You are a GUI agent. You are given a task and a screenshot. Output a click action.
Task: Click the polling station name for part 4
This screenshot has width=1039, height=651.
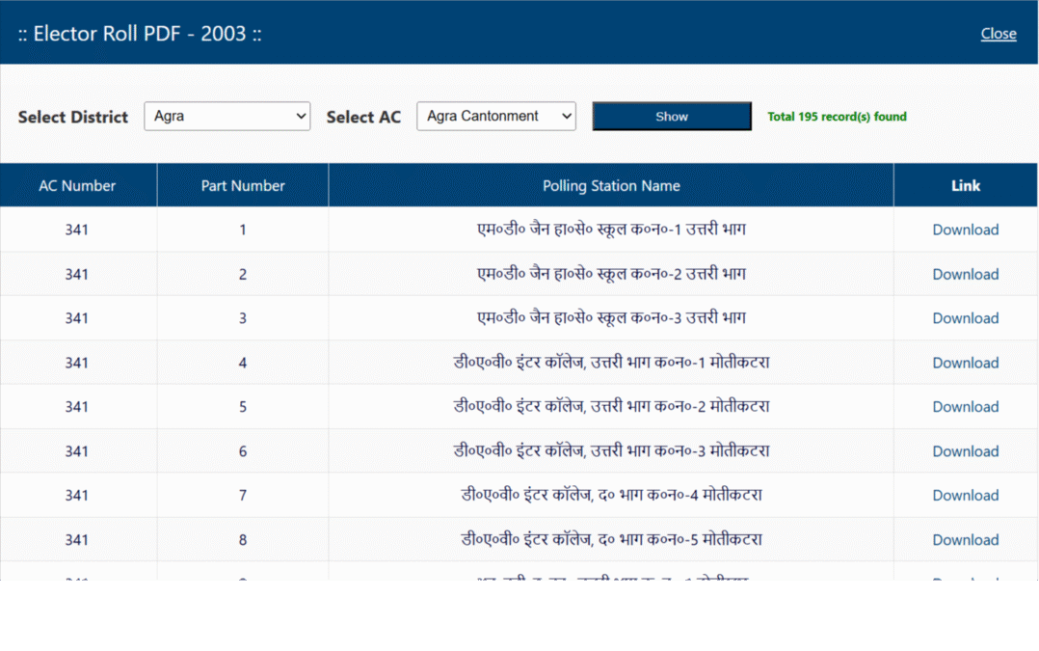611,363
